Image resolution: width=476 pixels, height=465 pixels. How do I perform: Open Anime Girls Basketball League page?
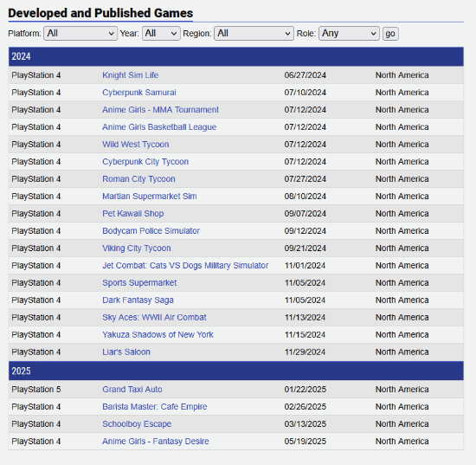pos(159,127)
